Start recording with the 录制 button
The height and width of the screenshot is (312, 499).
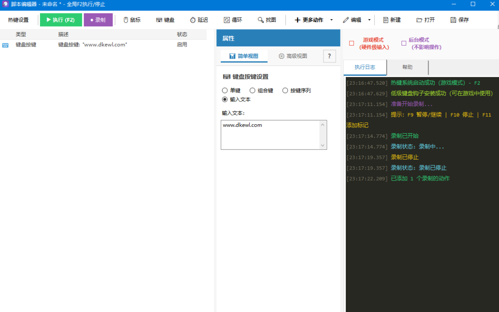98,20
